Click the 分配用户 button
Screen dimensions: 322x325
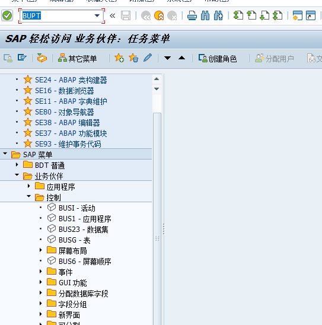(275, 59)
